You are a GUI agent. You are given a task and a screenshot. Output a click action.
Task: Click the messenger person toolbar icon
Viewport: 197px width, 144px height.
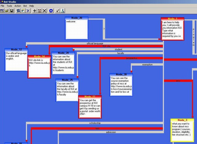point(62,11)
